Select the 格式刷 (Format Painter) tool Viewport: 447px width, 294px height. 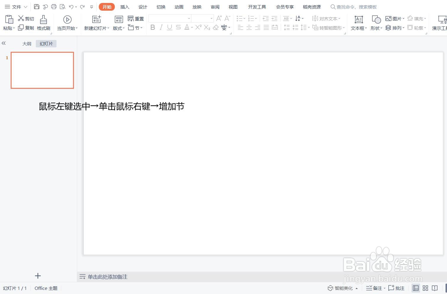43,22
